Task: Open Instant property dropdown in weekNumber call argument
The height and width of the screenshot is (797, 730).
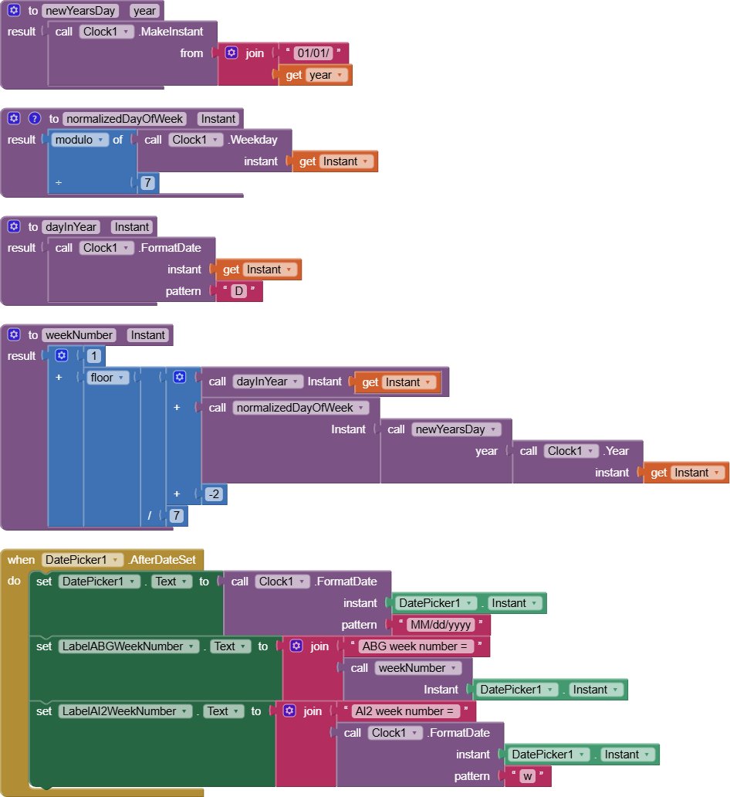Action: [596, 690]
